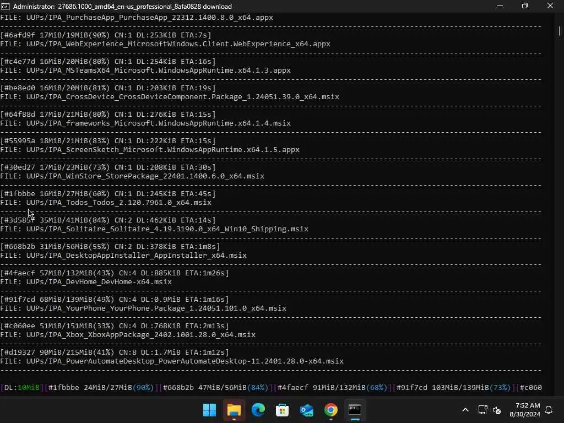Screen dimensions: 564x423
Task: Click the ScreenSketch appx file line
Action: point(150,150)
